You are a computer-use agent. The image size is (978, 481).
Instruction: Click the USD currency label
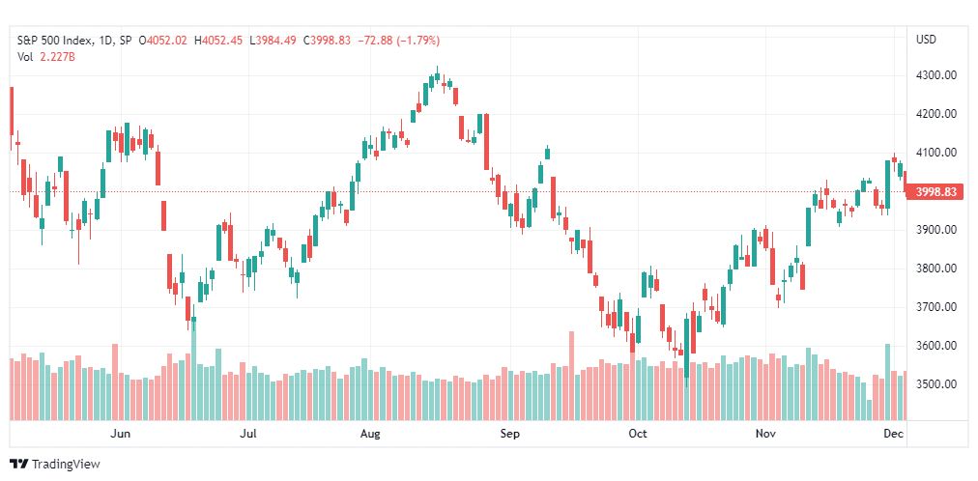[x=926, y=40]
